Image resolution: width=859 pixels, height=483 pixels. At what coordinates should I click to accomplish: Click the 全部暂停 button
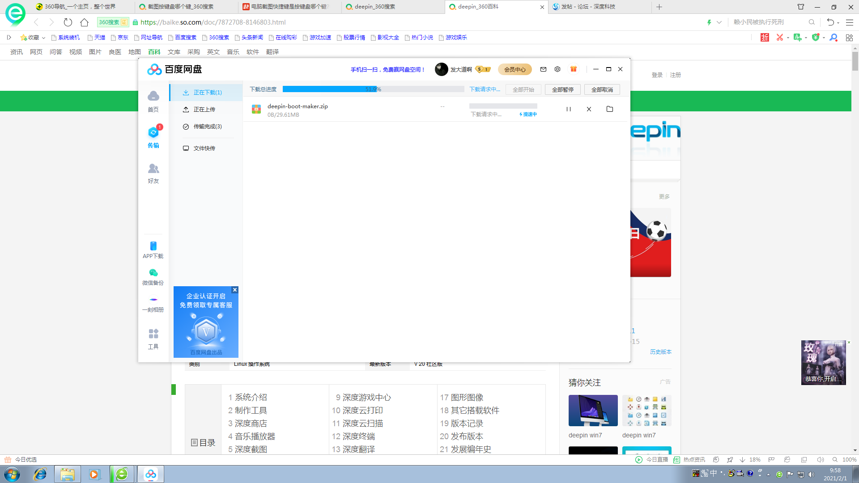click(x=563, y=89)
